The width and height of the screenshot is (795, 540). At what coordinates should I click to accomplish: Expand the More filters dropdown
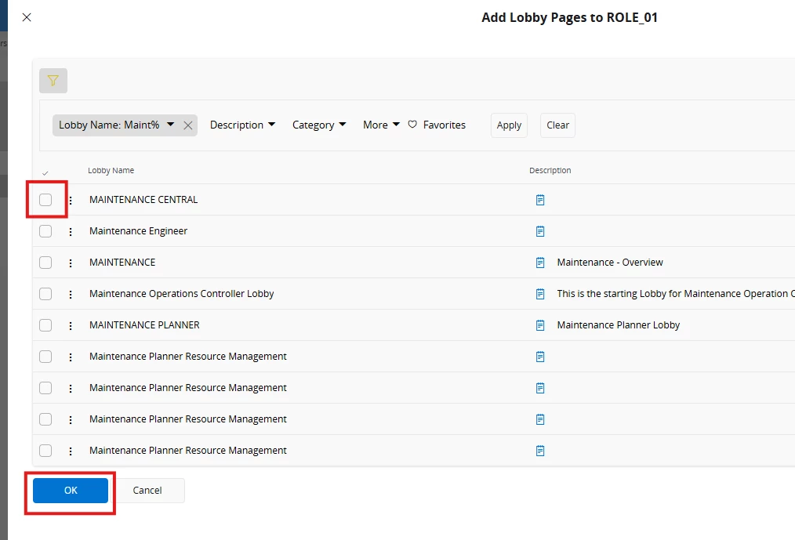(x=381, y=125)
